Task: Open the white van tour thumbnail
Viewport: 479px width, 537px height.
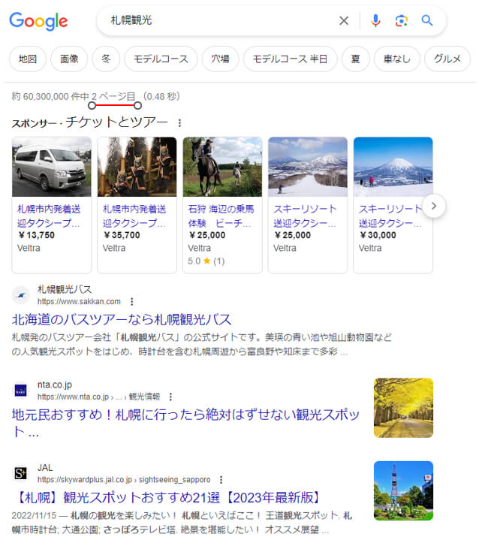Action: pos(52,167)
